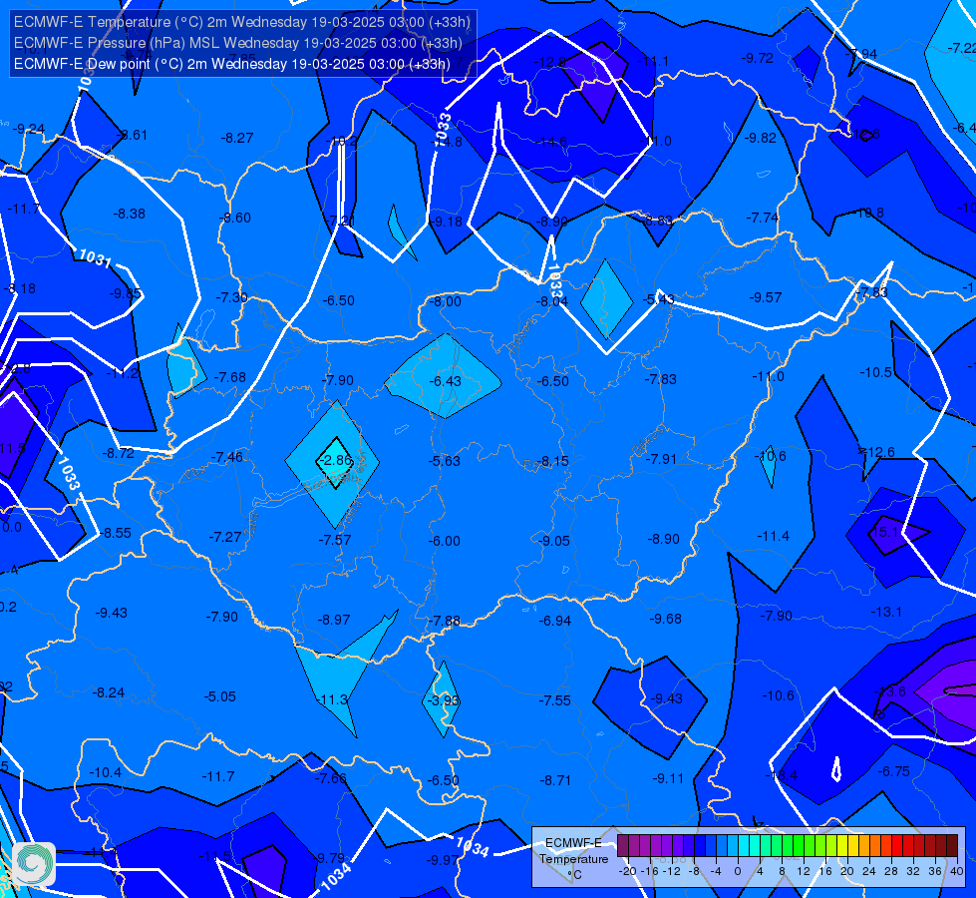Click the -7.27 temperature value
Viewport: 976px width, 898px height.
pos(224,537)
